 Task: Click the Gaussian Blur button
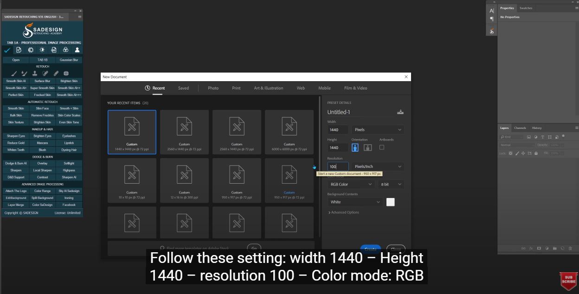coord(69,60)
